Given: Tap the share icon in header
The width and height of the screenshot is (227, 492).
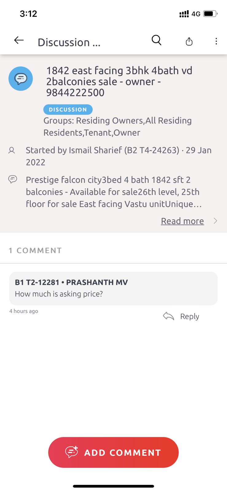Looking at the screenshot, I should pos(189,41).
